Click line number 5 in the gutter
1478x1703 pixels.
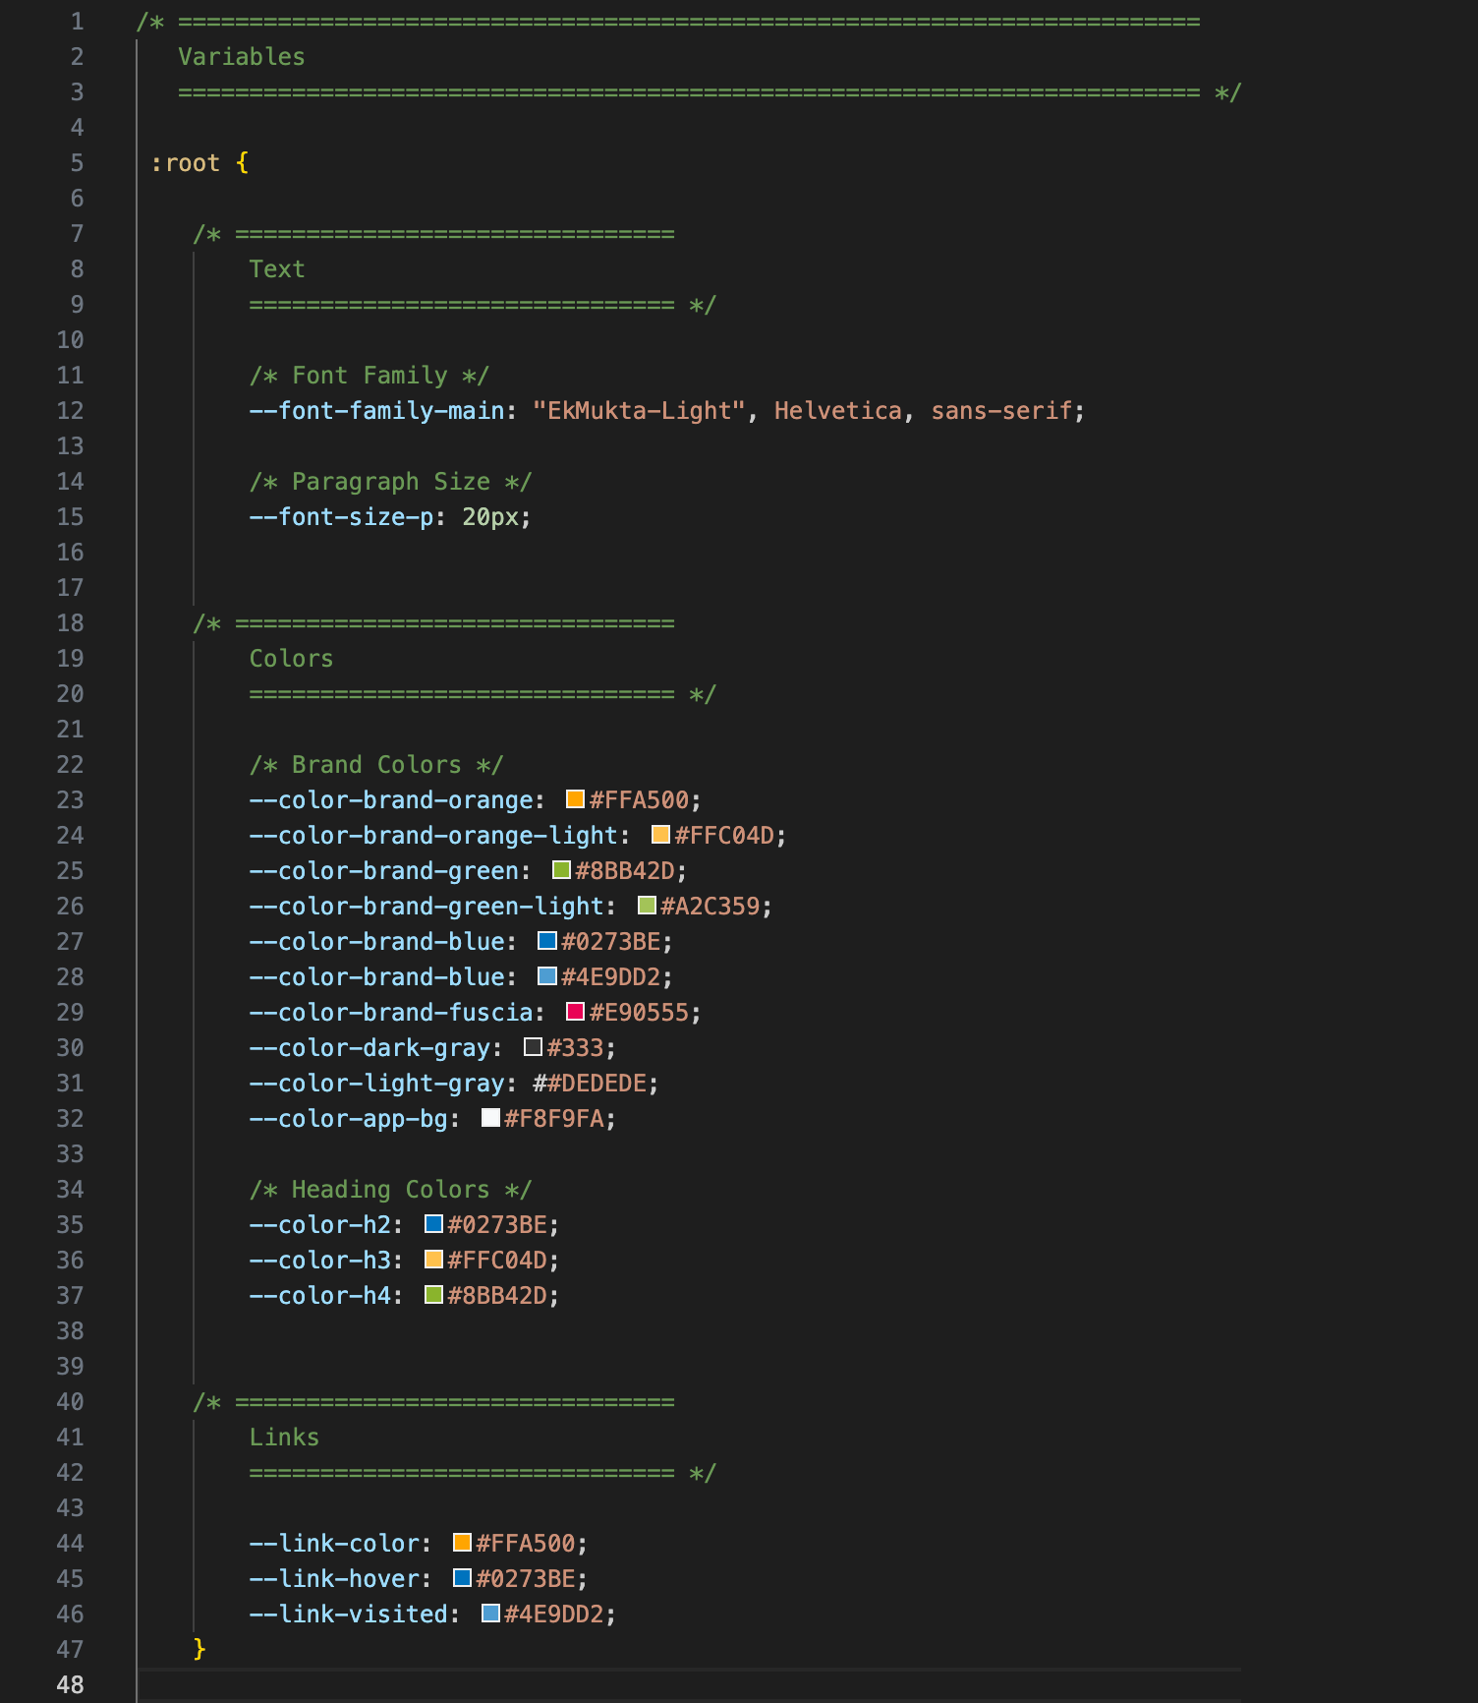tap(77, 163)
